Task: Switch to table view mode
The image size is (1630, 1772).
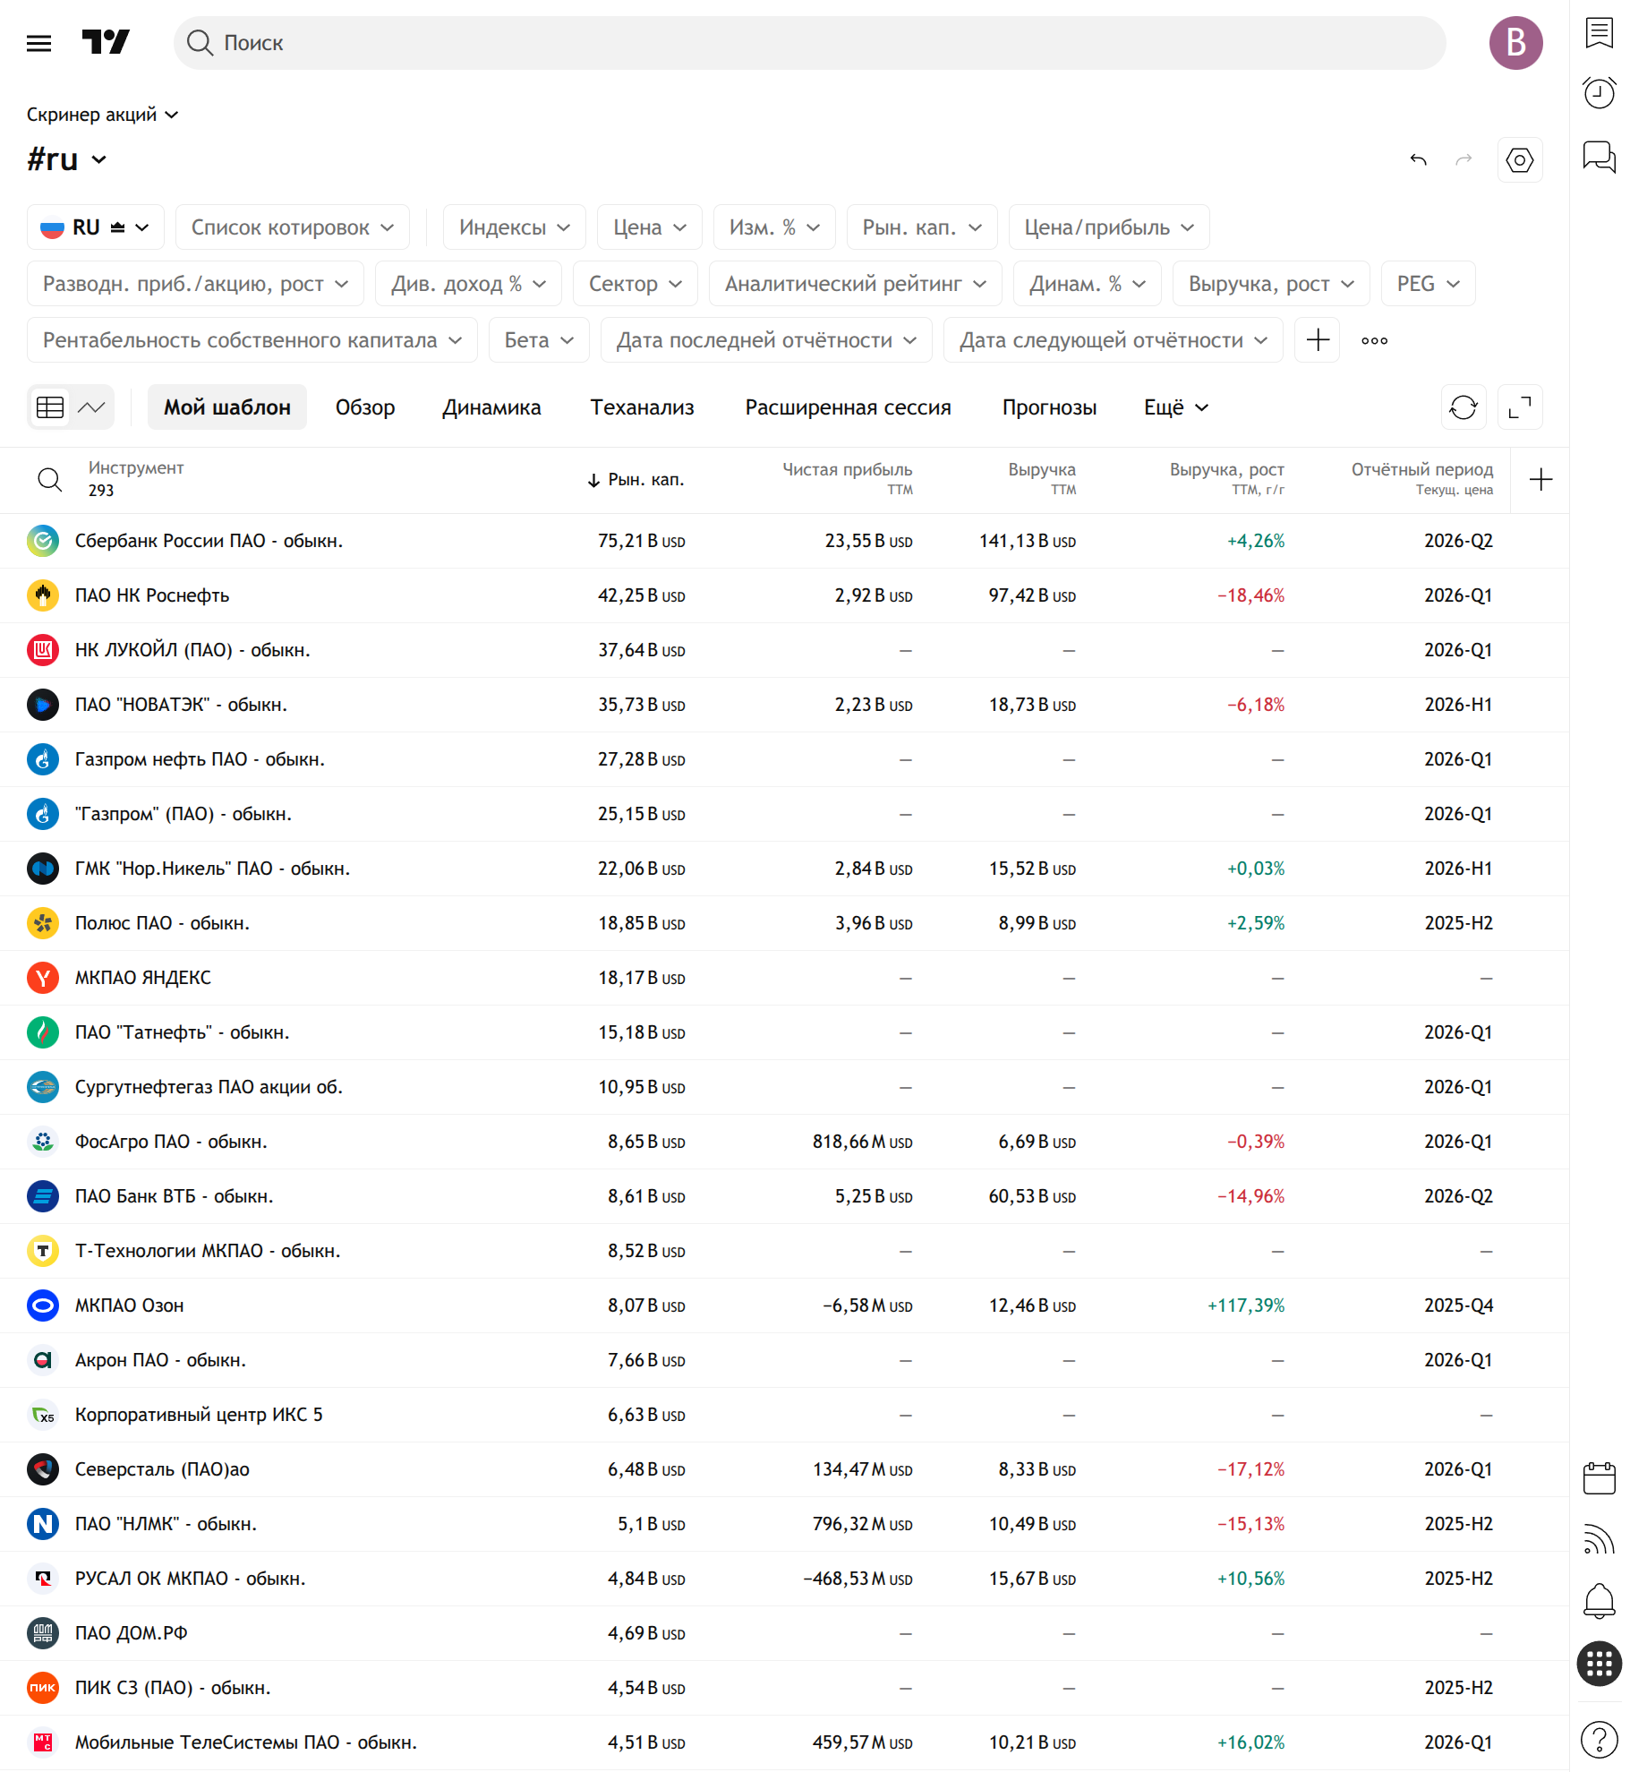Action: (50, 407)
